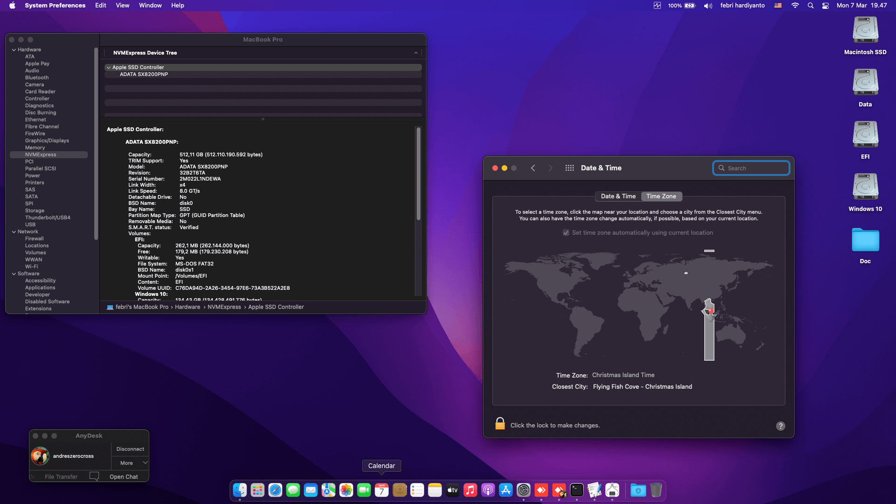Open Finder from the Dock
Screen dimensions: 896x504
click(x=240, y=490)
